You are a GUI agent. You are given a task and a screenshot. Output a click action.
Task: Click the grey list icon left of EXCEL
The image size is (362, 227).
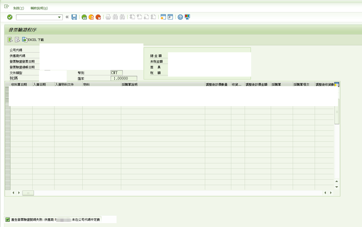coord(17,40)
